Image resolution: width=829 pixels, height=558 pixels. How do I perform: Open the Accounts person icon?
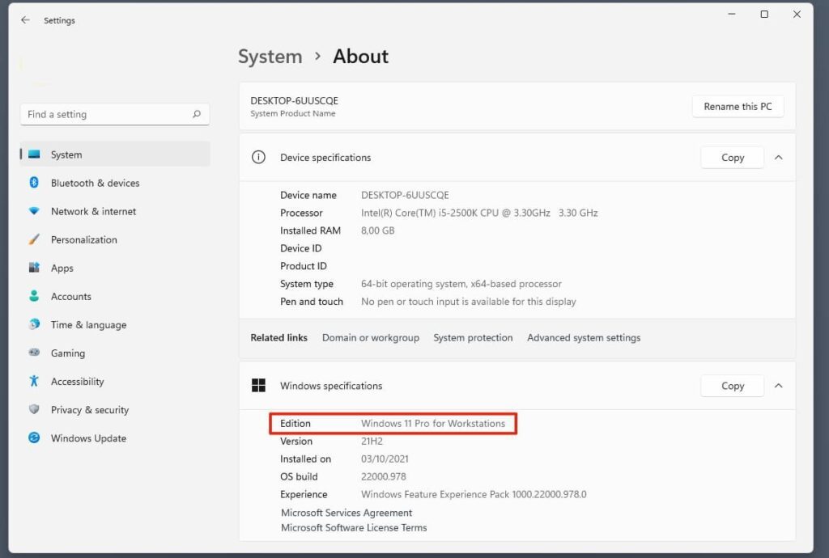pos(34,296)
